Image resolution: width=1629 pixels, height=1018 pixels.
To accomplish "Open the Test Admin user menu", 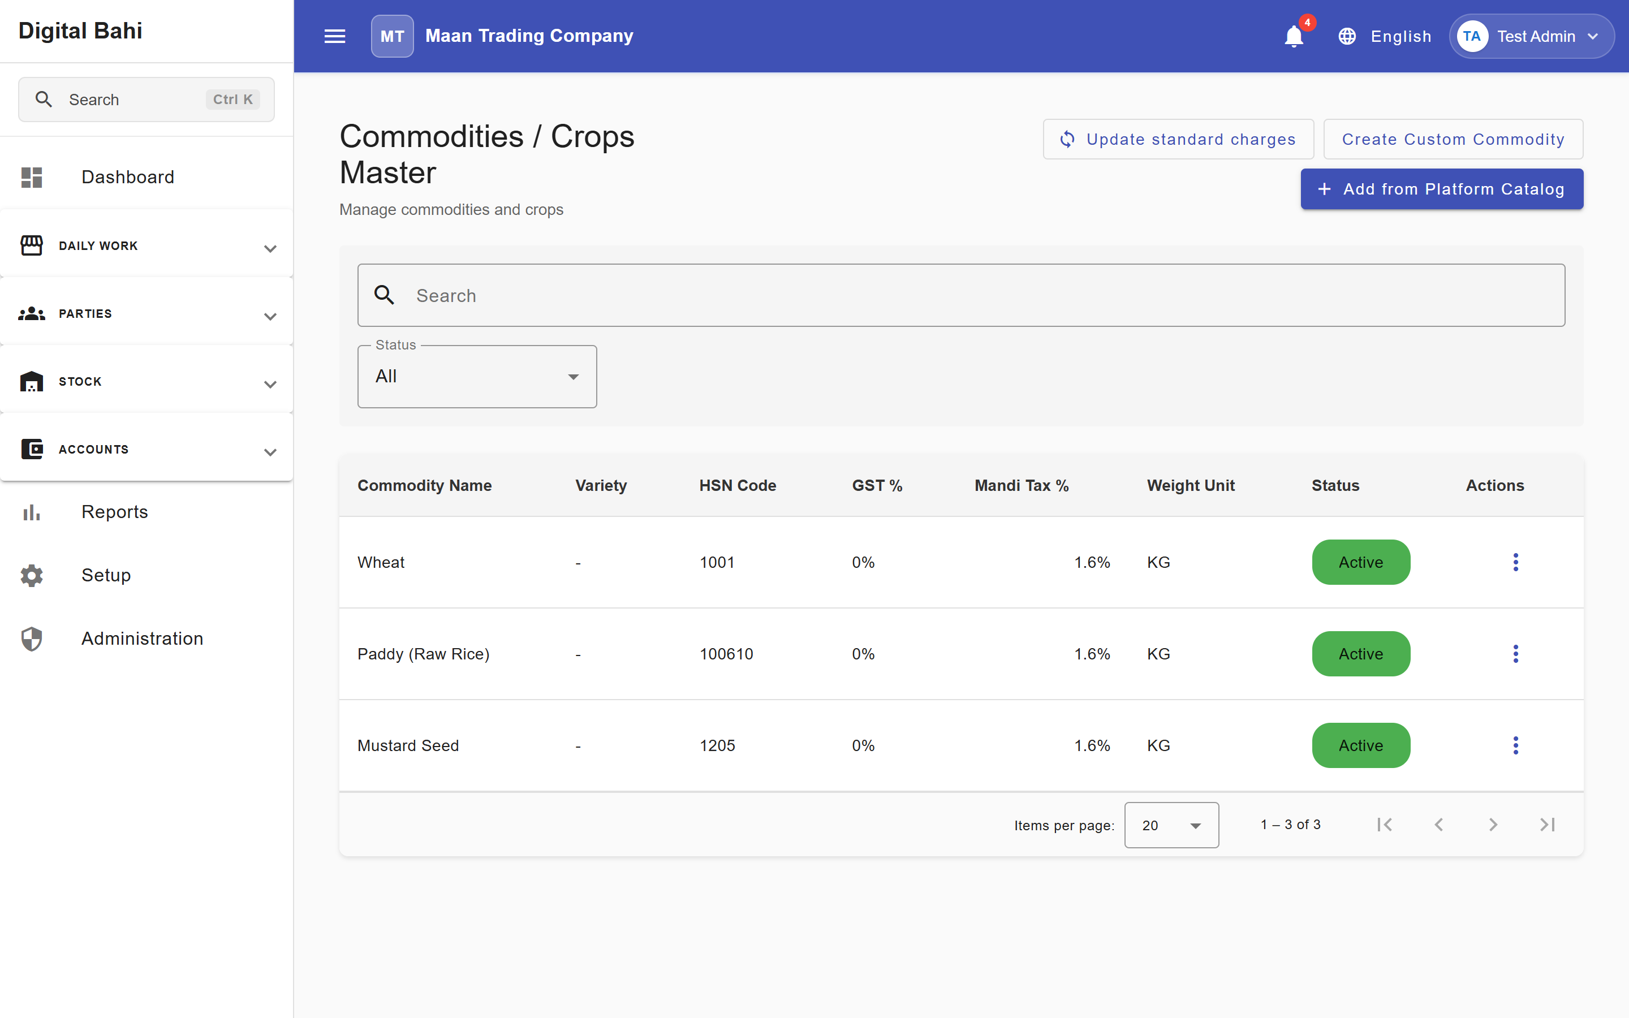I will tap(1531, 36).
